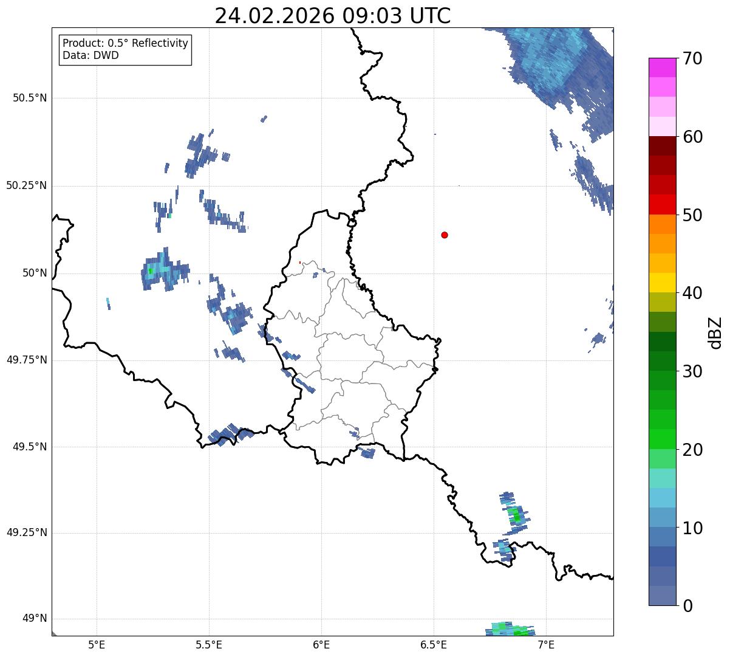Select the orange colorbar swatch below 50

pyautogui.click(x=662, y=224)
